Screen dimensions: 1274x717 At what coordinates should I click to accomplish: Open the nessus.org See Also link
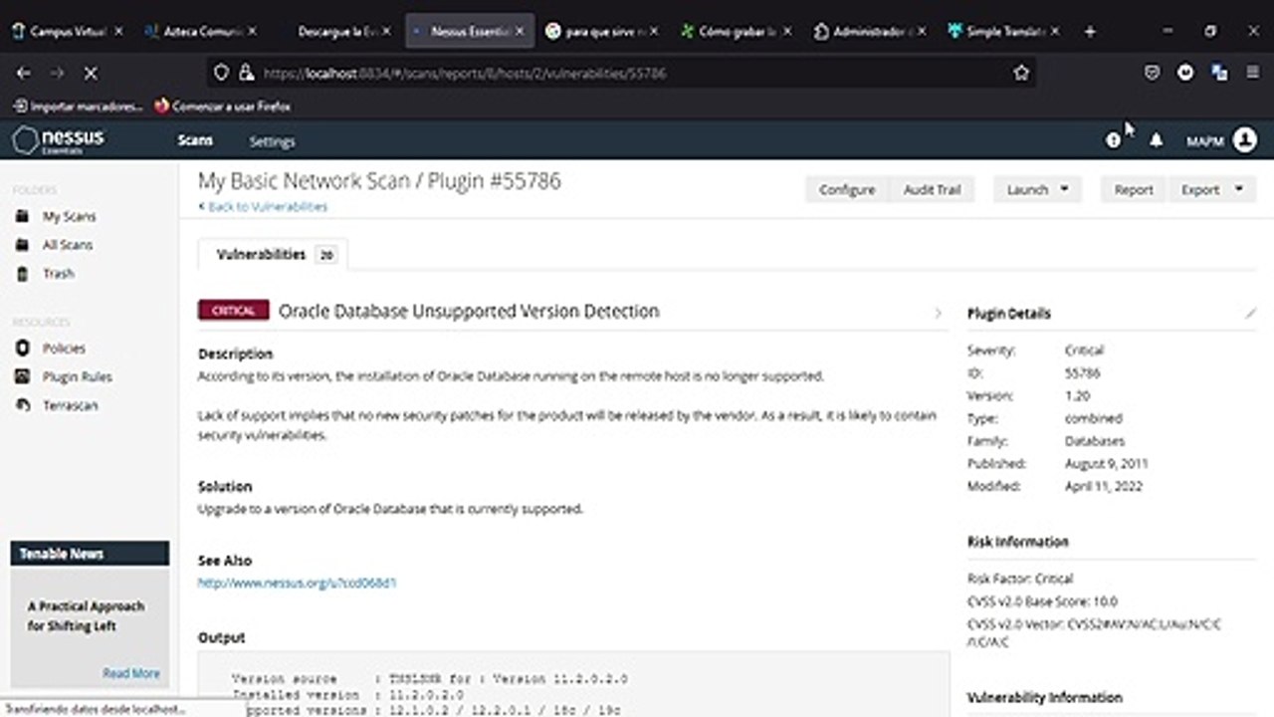tap(297, 583)
